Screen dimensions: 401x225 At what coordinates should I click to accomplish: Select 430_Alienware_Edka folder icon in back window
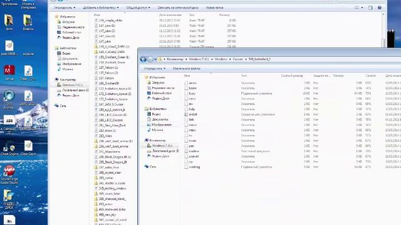click(x=96, y=209)
